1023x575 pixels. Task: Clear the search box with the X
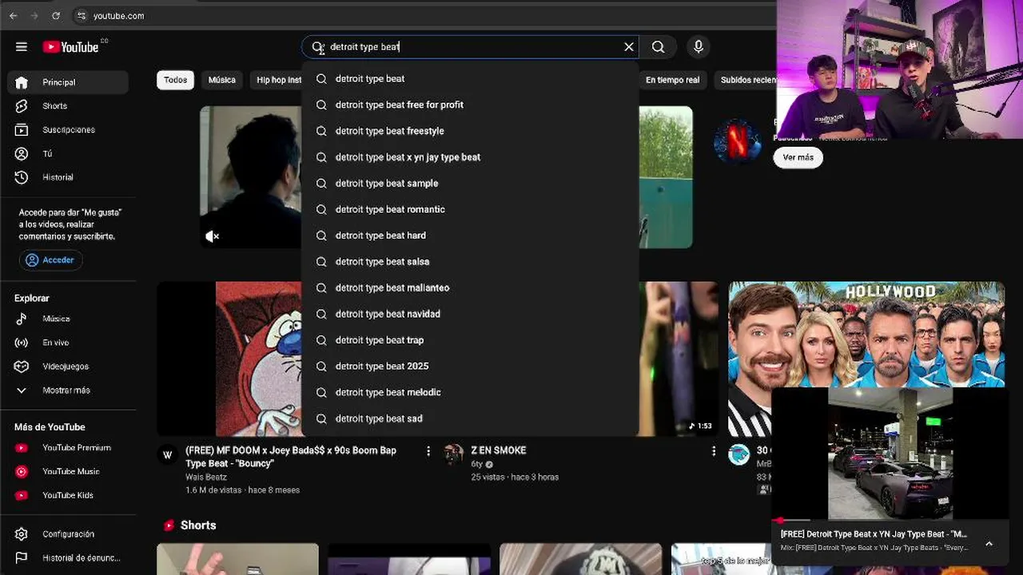coord(629,47)
